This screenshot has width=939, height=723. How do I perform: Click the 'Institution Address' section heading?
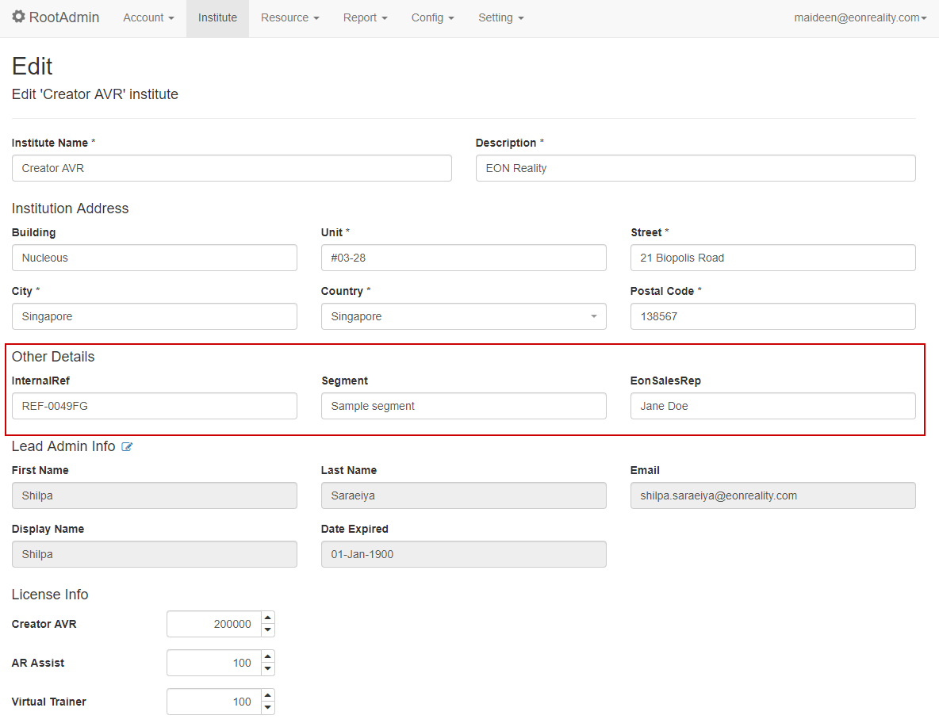pos(70,208)
